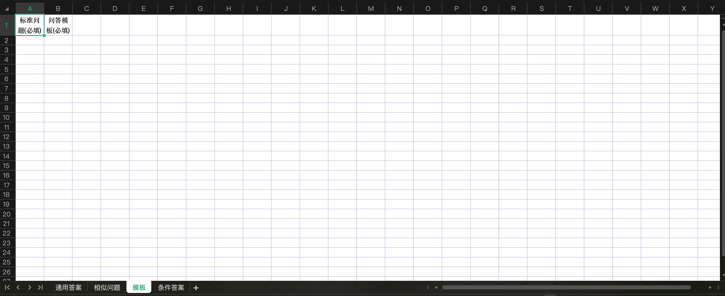The image size is (725, 296).
Task: Click horizontal scrollbar right arrow
Action: click(710, 287)
